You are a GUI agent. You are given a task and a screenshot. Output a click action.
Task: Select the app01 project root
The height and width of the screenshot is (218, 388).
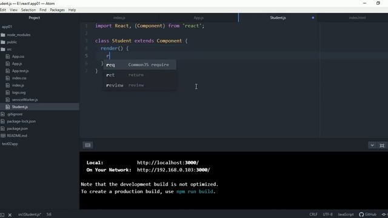7,27
